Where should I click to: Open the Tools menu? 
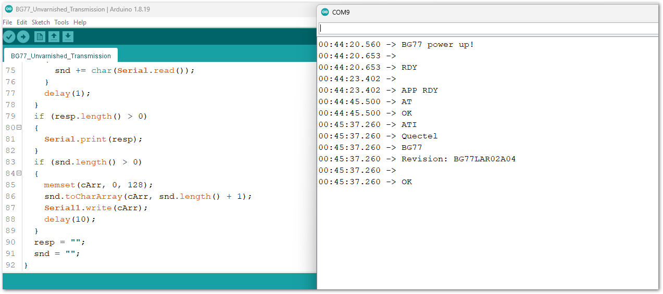point(61,22)
